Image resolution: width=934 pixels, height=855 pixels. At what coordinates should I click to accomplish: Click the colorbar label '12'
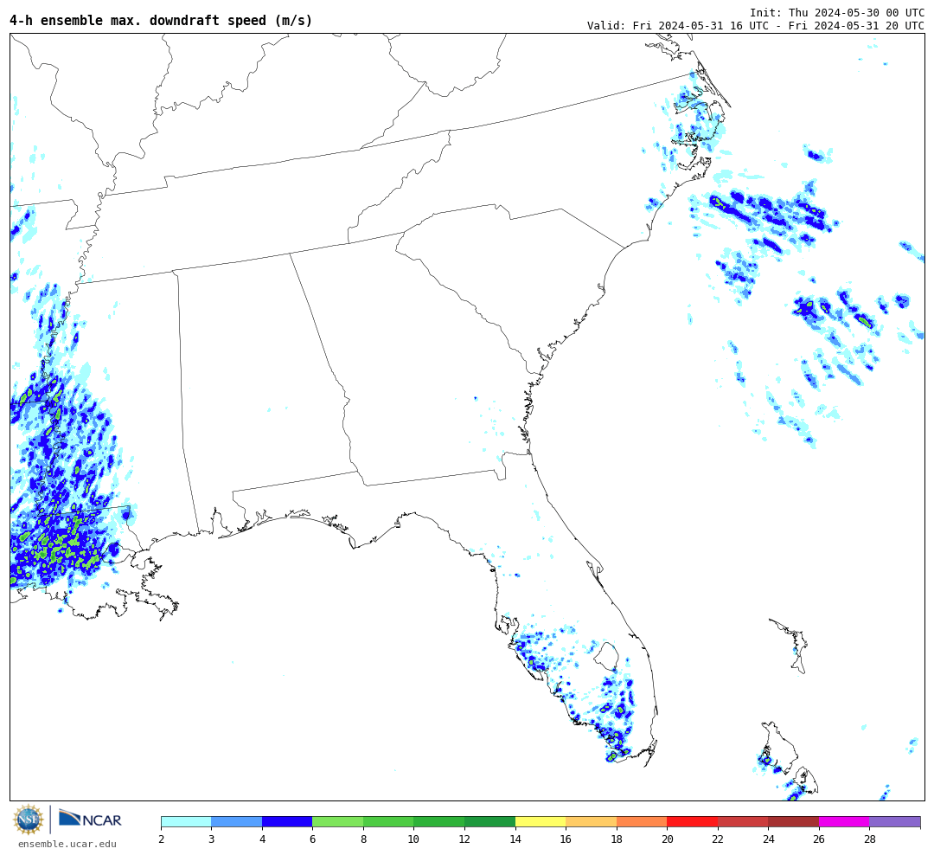point(464,839)
